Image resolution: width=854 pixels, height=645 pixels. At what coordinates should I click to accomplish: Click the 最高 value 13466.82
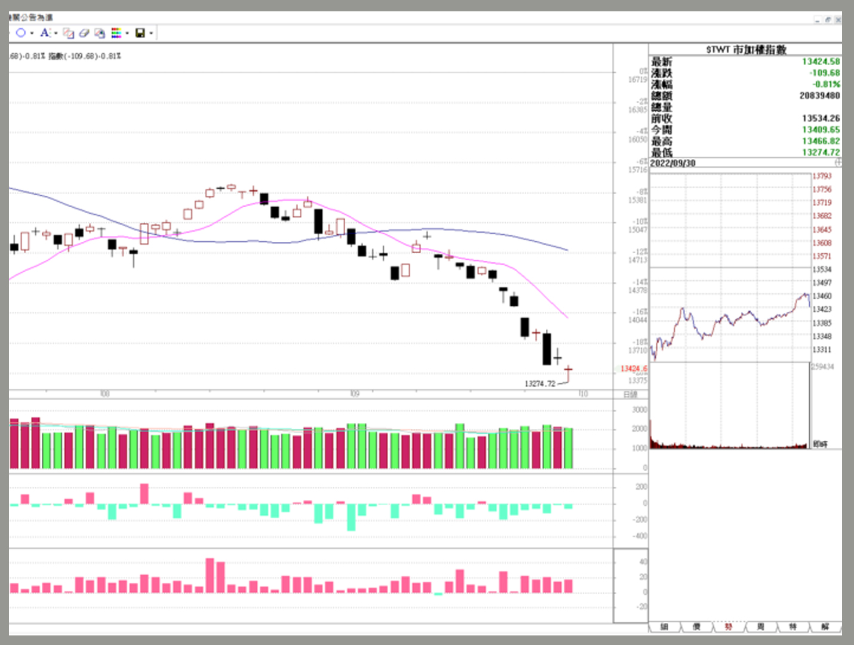pyautogui.click(x=821, y=141)
